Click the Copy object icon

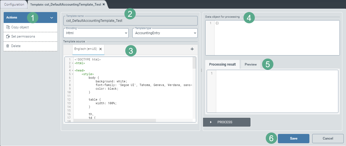click(8, 27)
